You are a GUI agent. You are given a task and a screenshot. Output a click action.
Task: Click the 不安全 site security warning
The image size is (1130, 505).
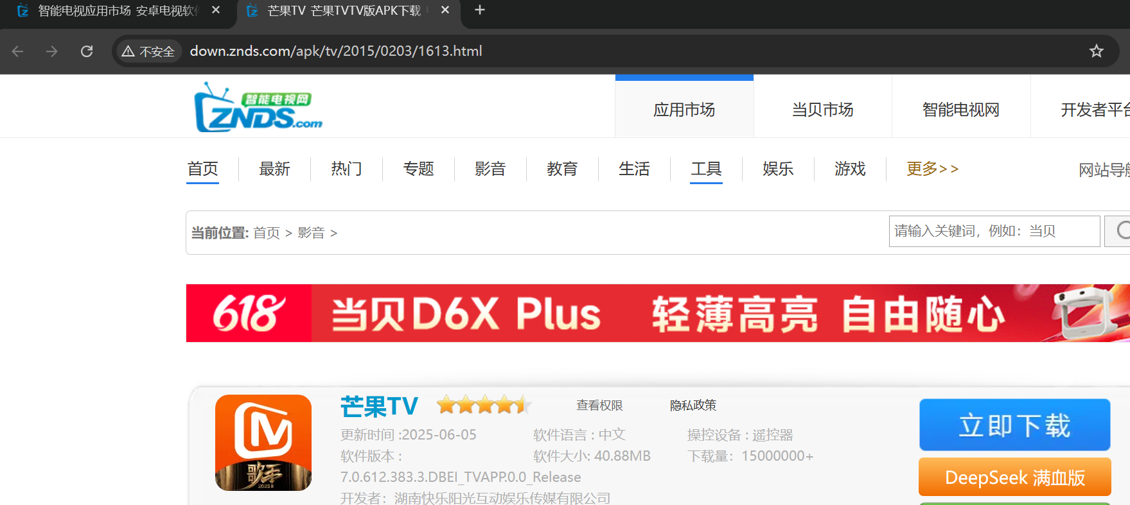[x=148, y=51]
